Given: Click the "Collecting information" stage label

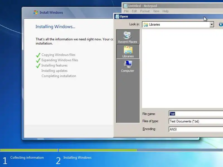Looking at the screenshot, I should (27, 158).
